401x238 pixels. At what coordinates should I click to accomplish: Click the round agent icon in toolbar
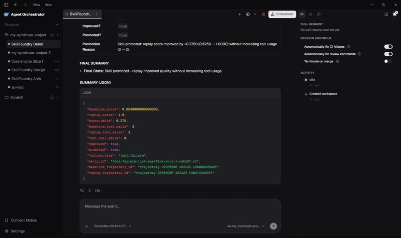pos(248,14)
